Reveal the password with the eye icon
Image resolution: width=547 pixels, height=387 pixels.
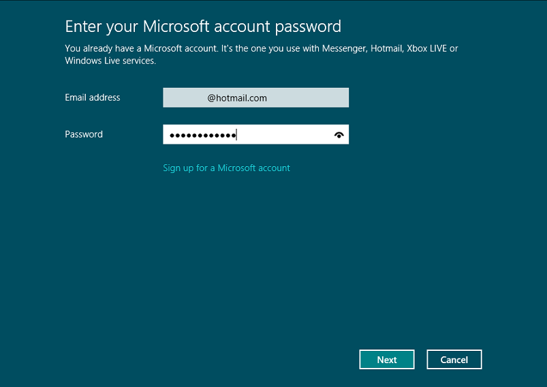tap(339, 135)
